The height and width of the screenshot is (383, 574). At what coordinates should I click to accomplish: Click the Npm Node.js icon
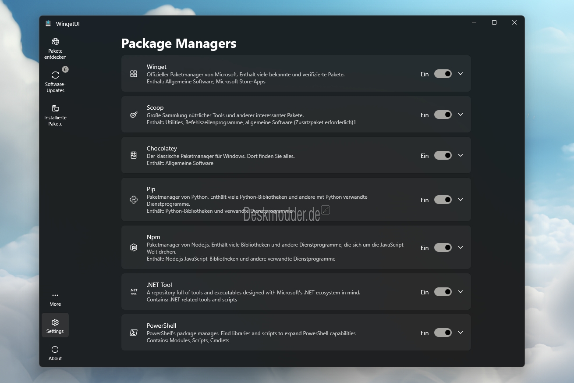pos(134,247)
